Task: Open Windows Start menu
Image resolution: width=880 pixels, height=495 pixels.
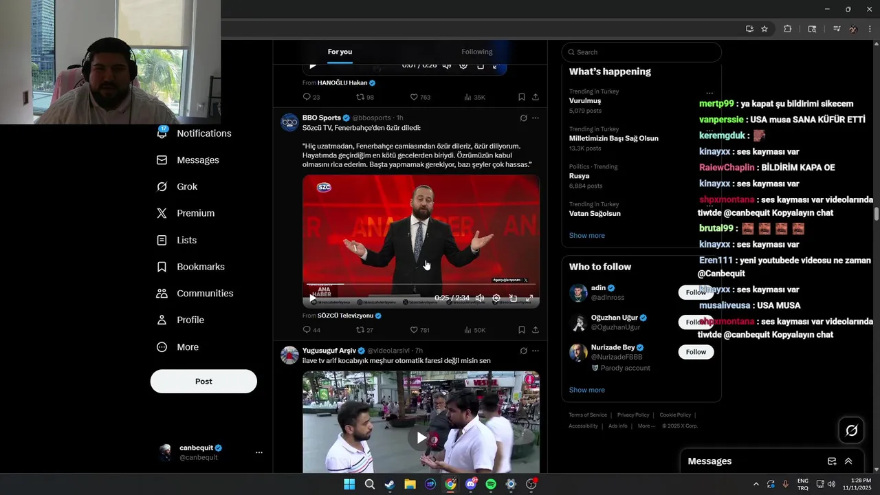Action: click(349, 484)
